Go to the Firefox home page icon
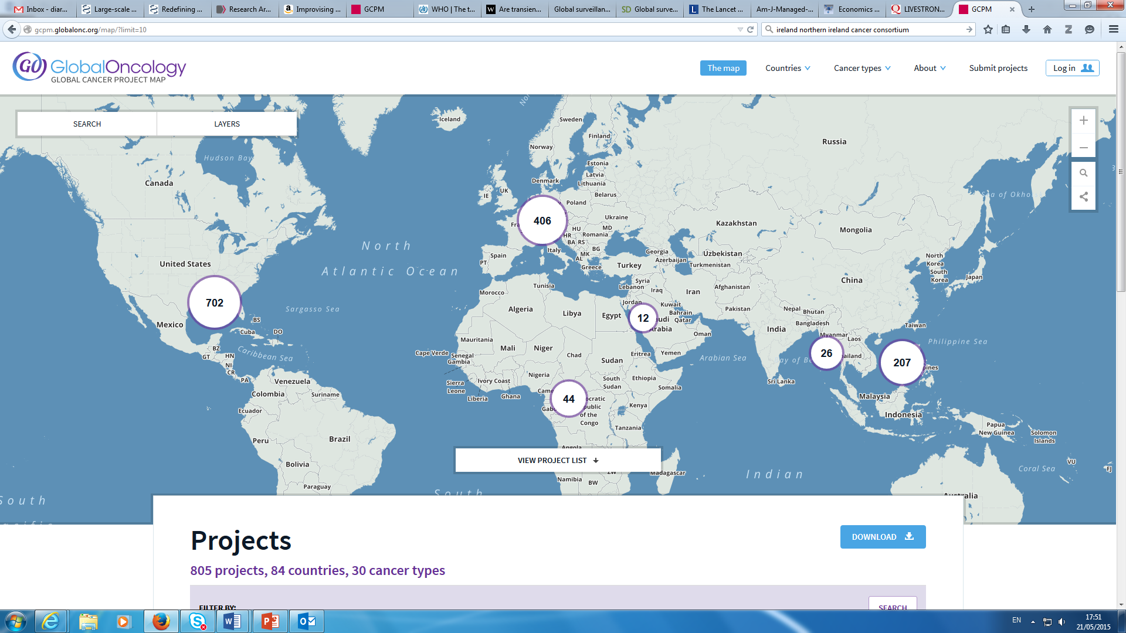This screenshot has height=633, width=1126. point(1047,29)
